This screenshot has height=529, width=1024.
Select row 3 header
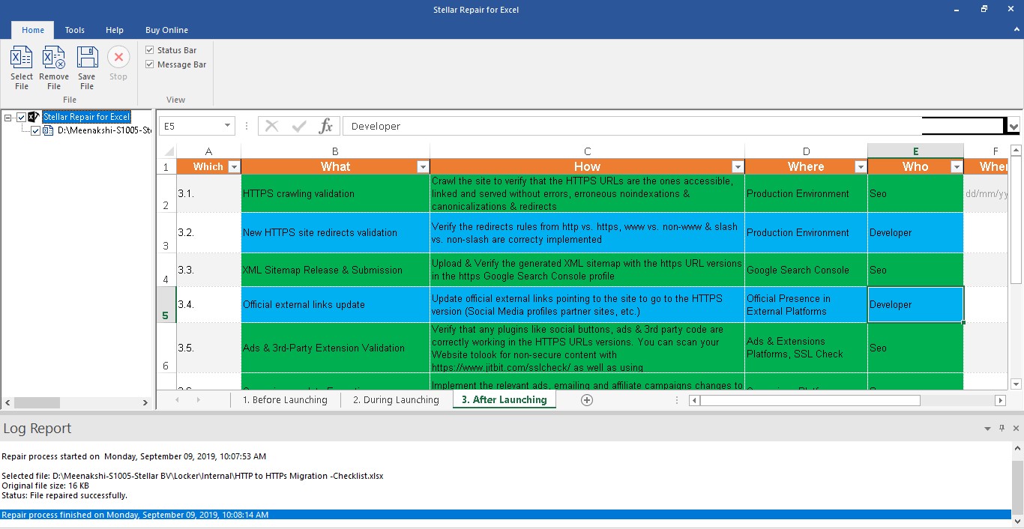pos(166,232)
